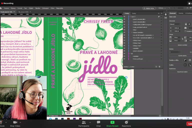Open the Objekt menu
192x128 pixels.
tap(31, 8)
